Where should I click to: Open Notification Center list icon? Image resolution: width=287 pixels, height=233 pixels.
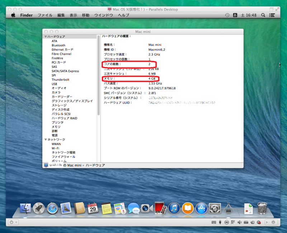pos(272,15)
